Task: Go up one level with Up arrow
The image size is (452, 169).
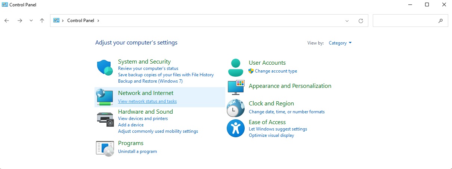Action: (x=42, y=21)
